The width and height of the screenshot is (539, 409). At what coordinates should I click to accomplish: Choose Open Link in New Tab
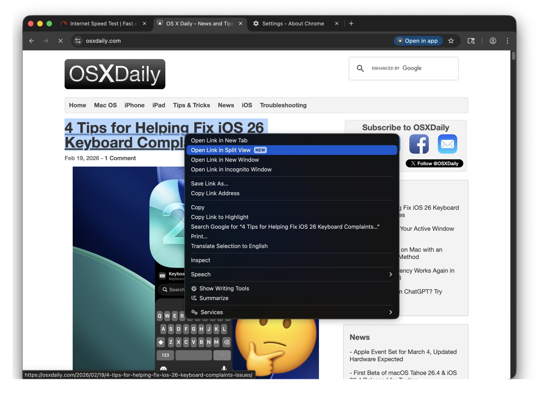[x=292, y=140]
